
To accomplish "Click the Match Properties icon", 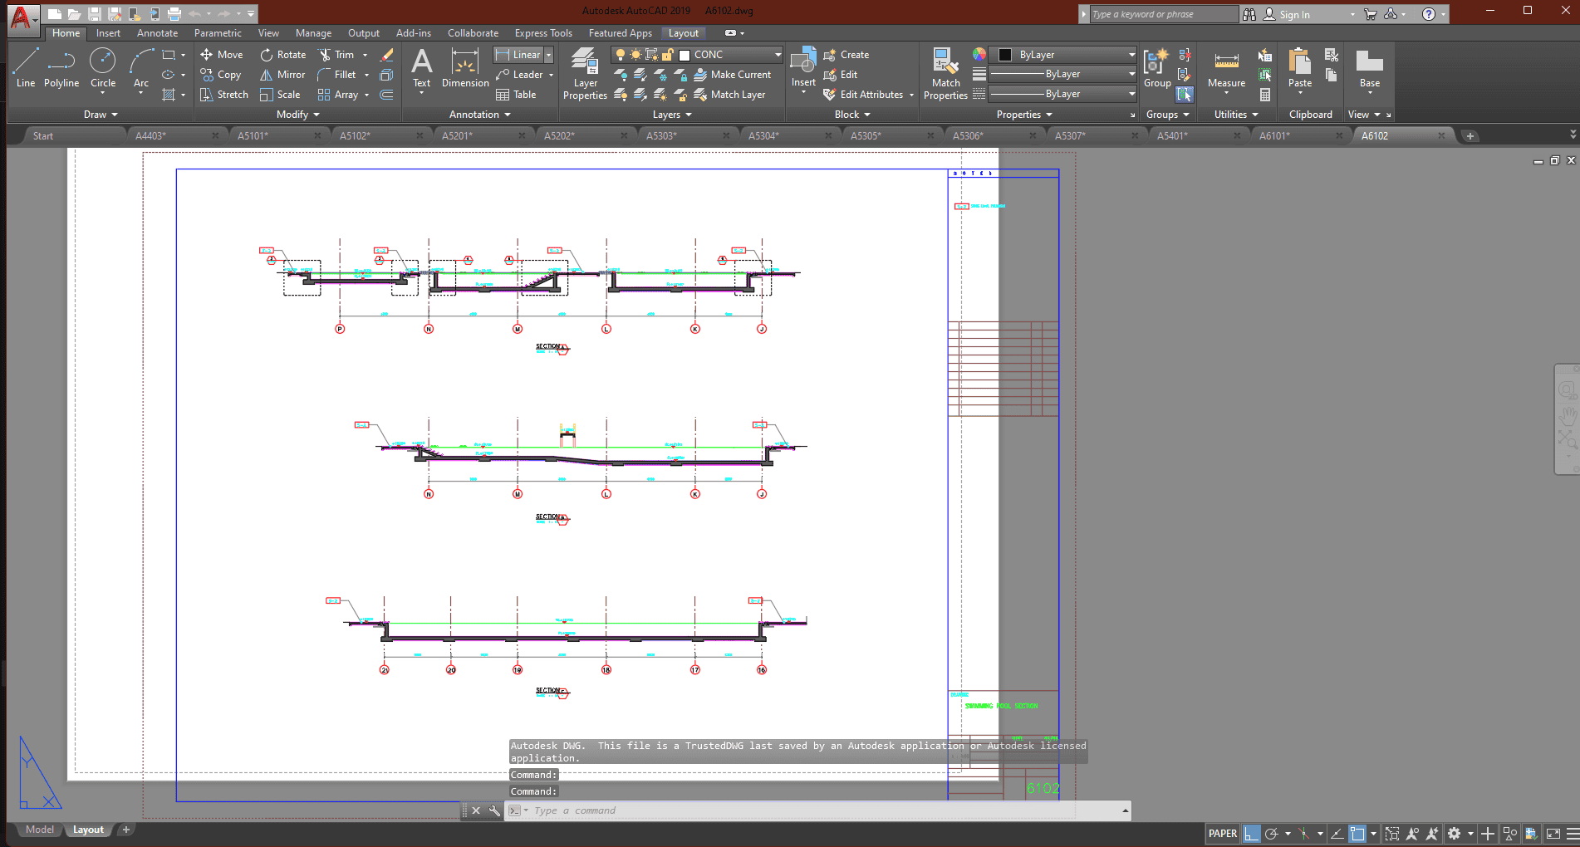I will click(x=945, y=73).
